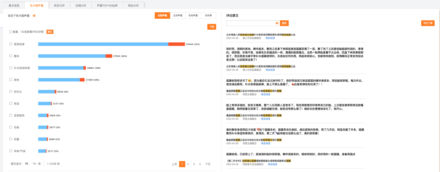
Task: Open the 声量TOP100品牌 tab
Action: (x=107, y=5)
